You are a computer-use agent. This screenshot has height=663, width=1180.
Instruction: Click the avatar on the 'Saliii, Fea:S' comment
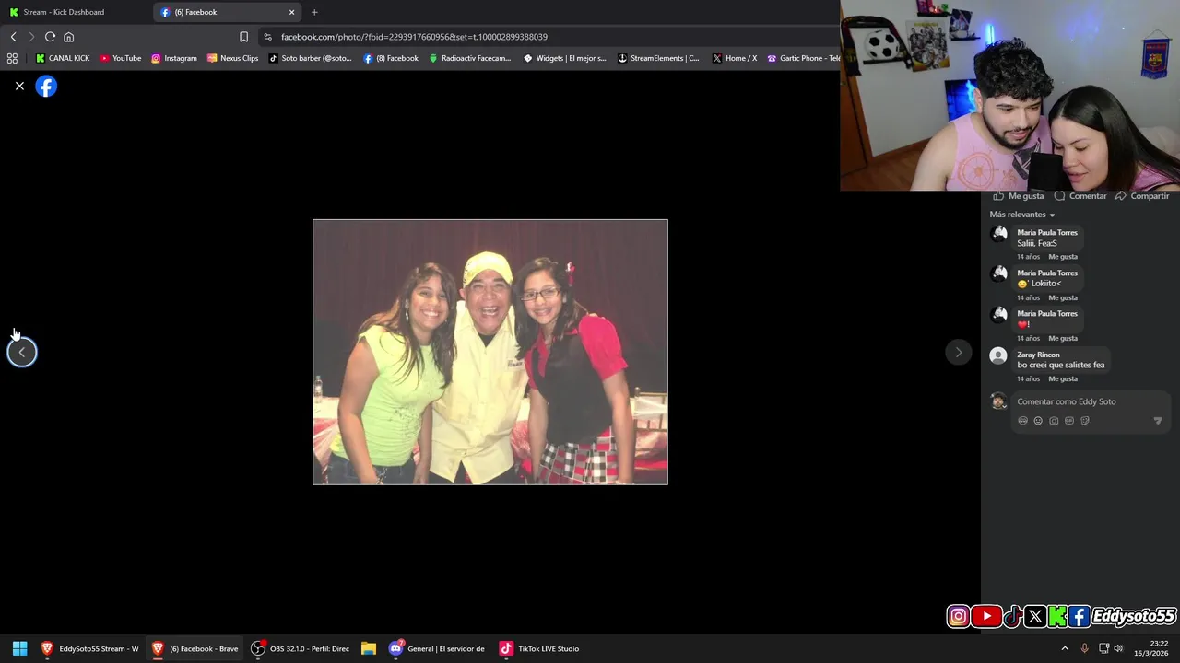[999, 234]
